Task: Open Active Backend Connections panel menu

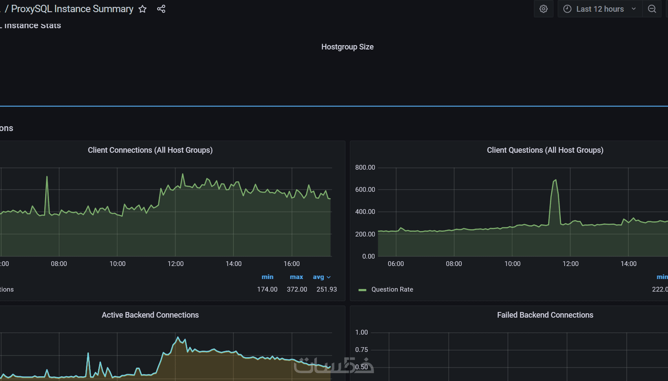Action: click(150, 315)
